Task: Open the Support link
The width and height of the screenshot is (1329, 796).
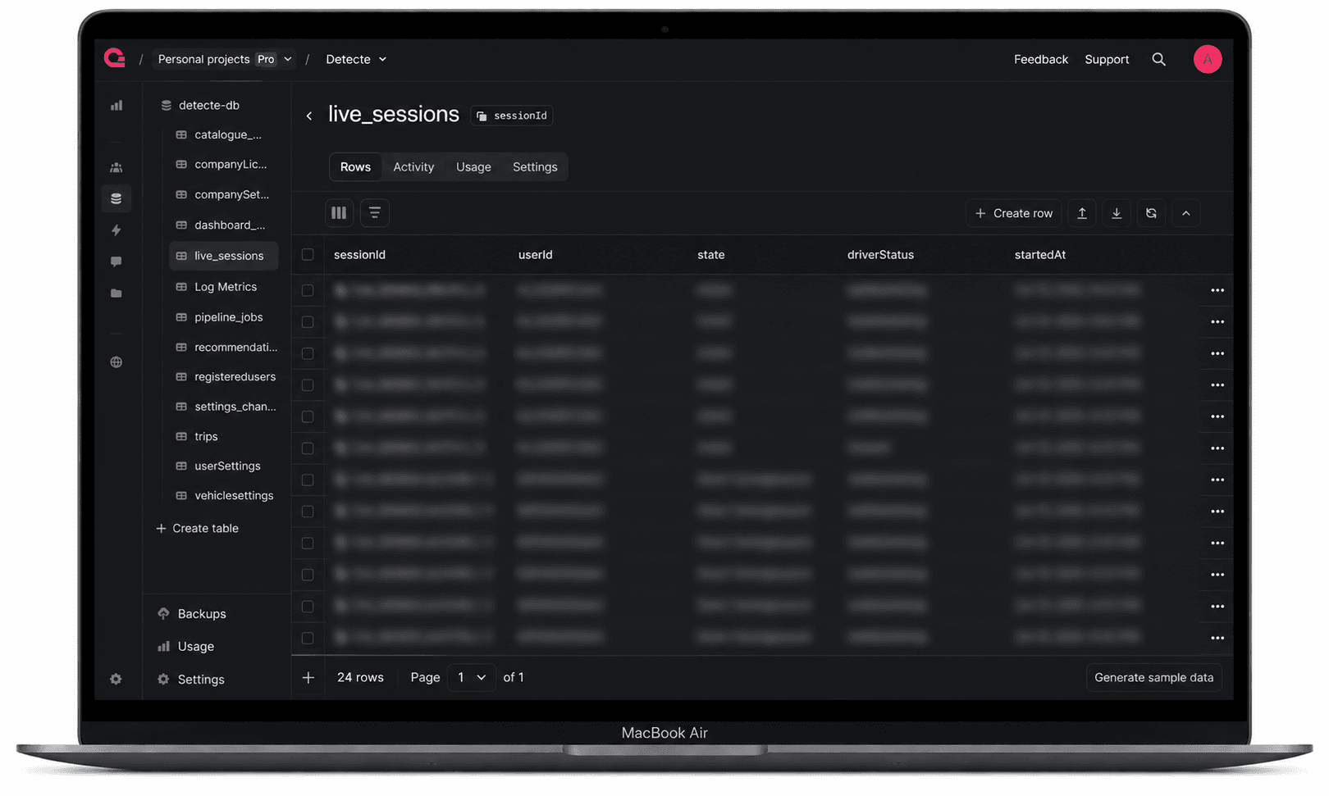Action: tap(1107, 59)
